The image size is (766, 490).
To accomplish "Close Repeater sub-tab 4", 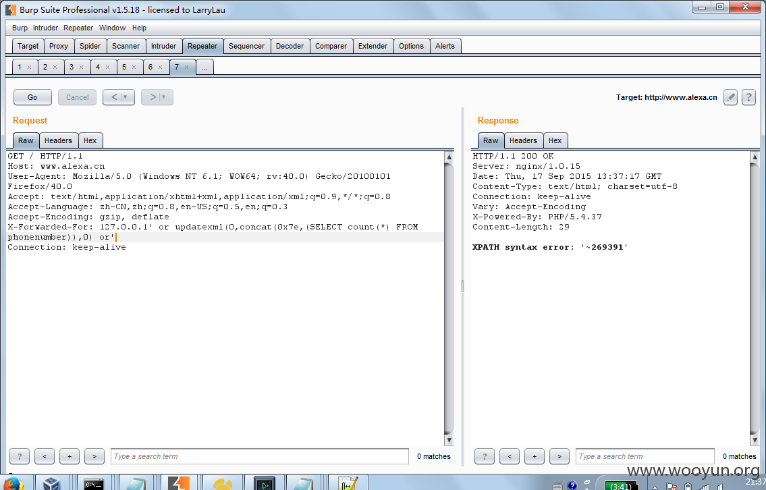I will pyautogui.click(x=107, y=67).
